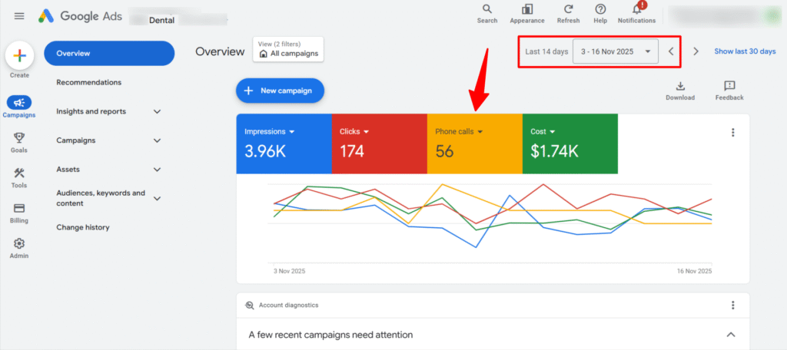Open the date range dropdown

(x=615, y=51)
